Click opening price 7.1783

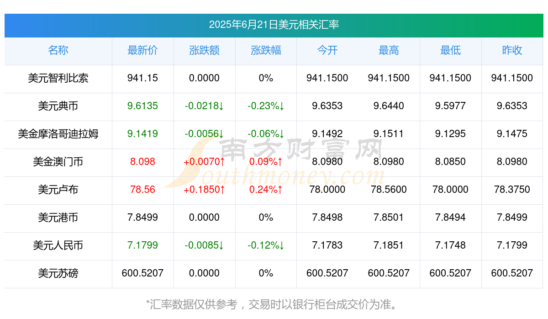tap(327, 245)
